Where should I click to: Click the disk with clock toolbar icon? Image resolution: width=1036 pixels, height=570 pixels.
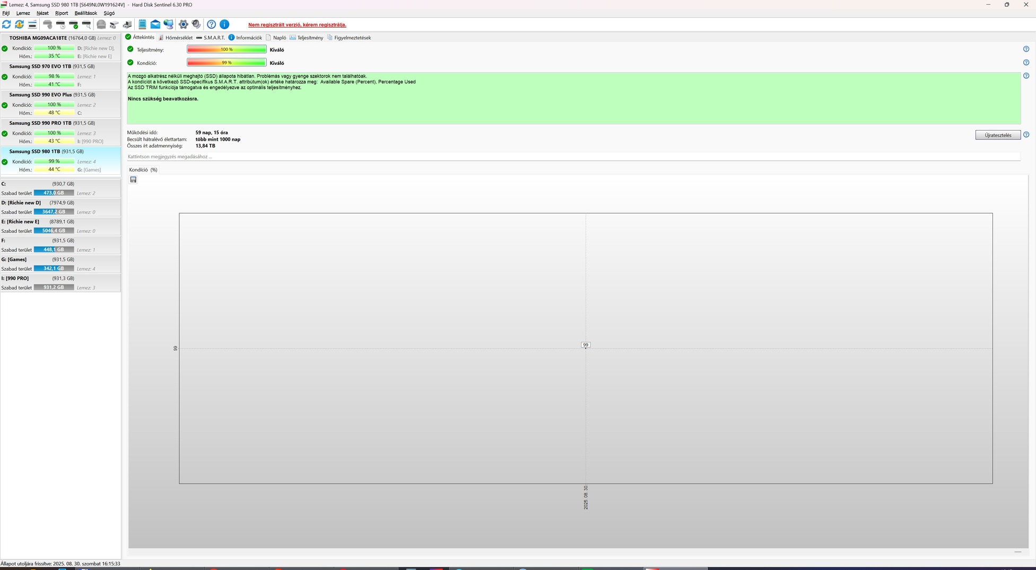click(x=60, y=24)
